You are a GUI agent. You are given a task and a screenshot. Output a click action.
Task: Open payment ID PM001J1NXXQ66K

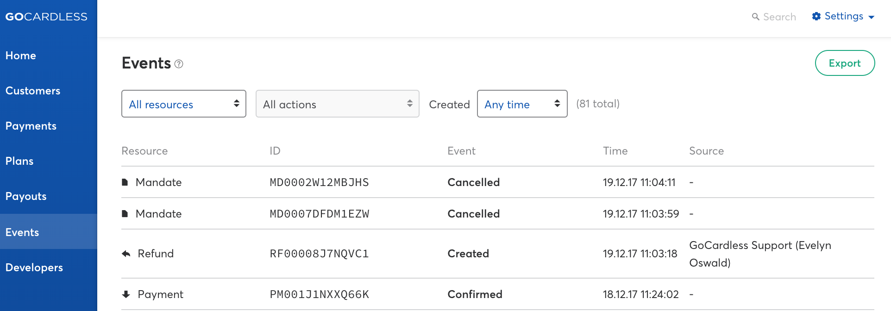tap(320, 294)
